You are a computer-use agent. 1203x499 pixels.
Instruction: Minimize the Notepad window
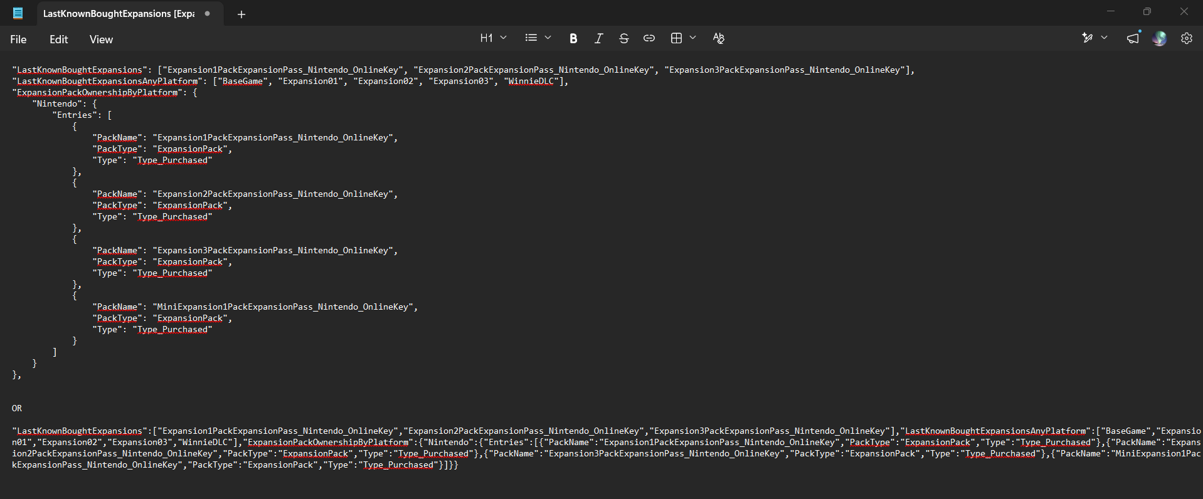tap(1111, 11)
